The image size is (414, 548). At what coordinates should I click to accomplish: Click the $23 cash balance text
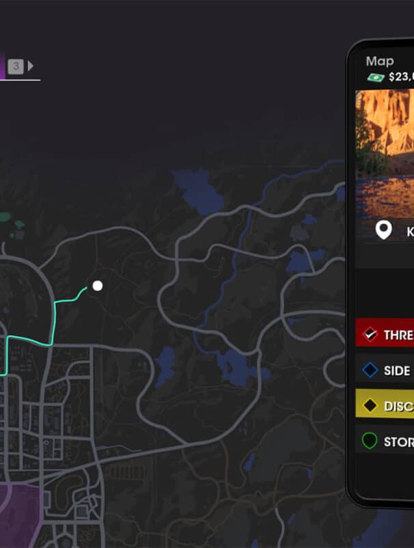[401, 77]
